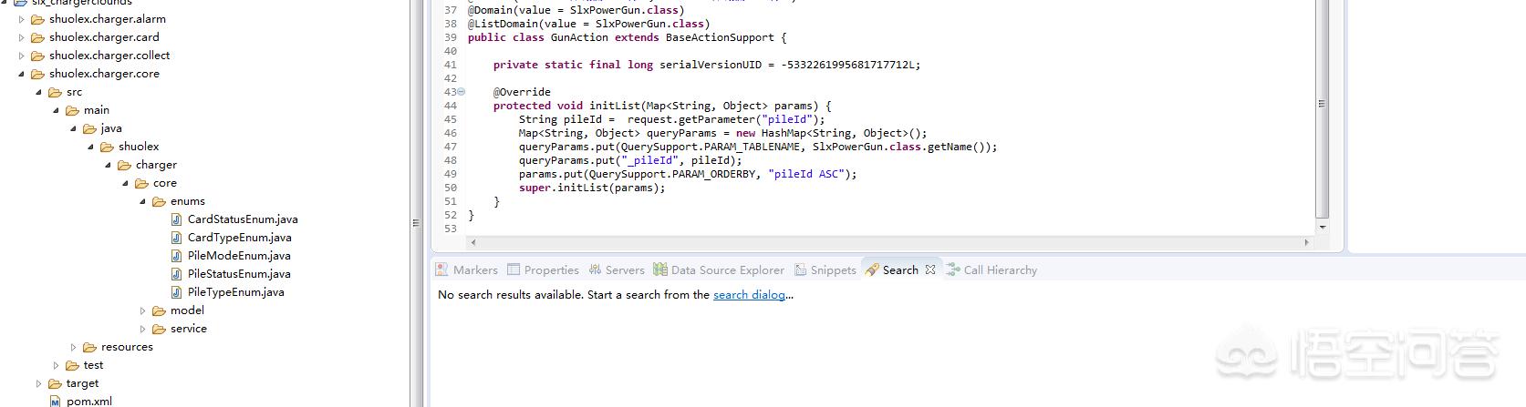
Task: Expand the shuolex.charger.alarm project
Action: pos(22,19)
